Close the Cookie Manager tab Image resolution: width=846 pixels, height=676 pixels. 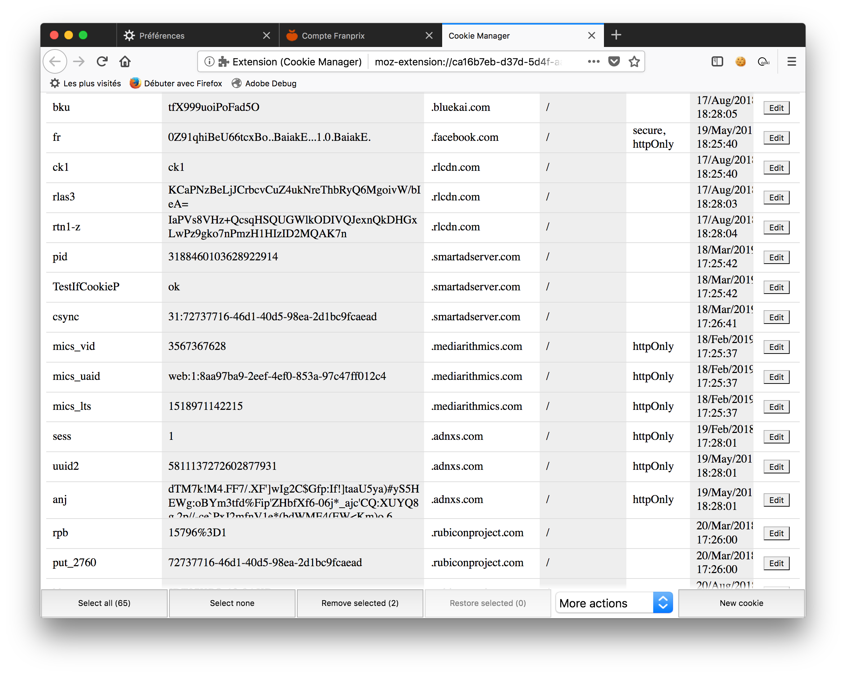[591, 36]
